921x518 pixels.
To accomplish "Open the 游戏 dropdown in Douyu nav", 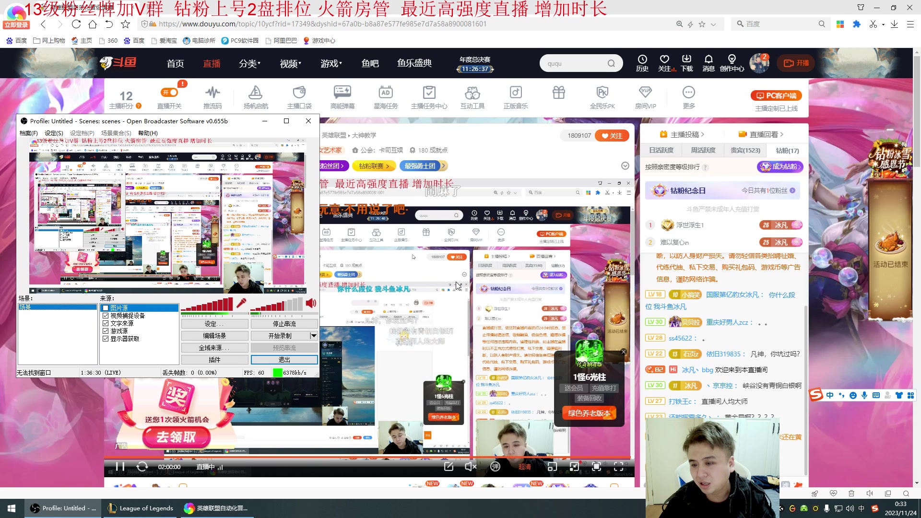I will (x=331, y=63).
